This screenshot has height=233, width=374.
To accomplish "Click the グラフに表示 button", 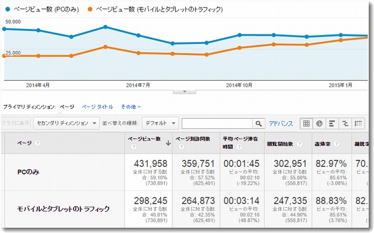I will click(x=15, y=124).
